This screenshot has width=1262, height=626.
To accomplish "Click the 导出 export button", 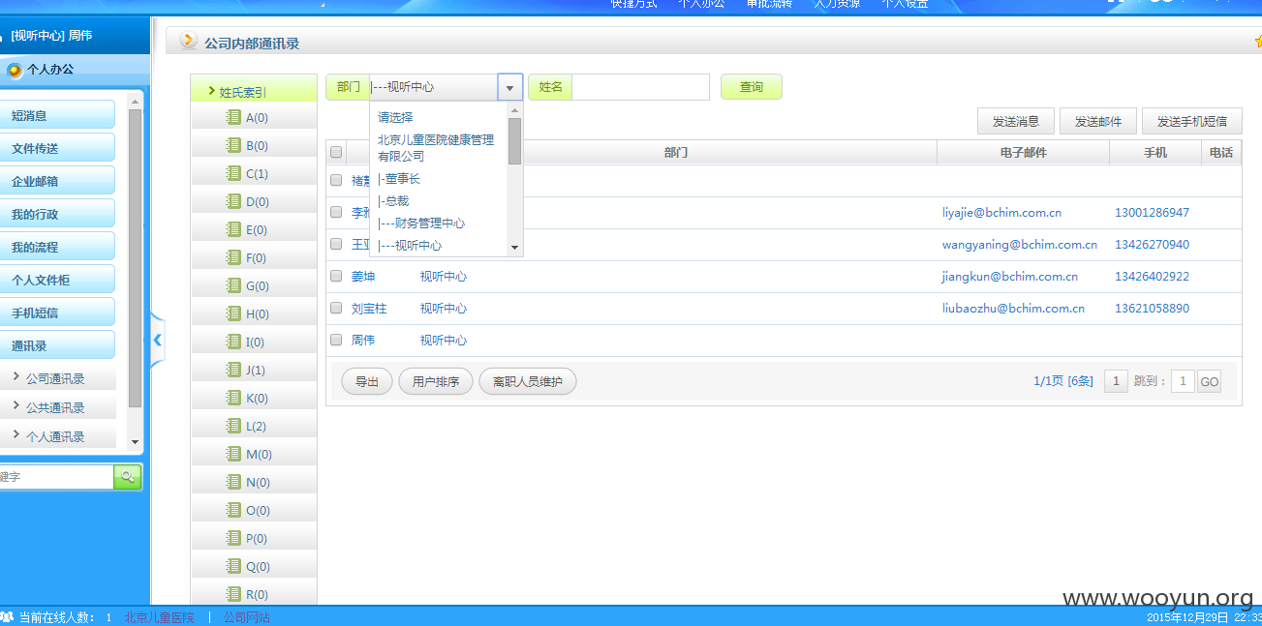I will [x=367, y=381].
